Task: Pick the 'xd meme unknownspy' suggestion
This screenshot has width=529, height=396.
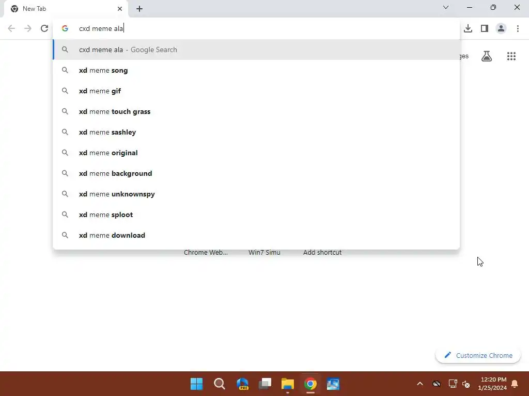Action: (256, 194)
